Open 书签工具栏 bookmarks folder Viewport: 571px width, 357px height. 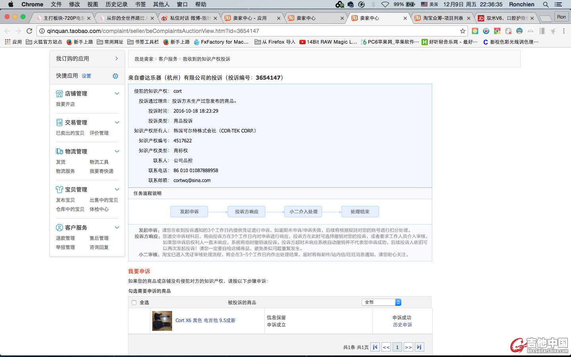[143, 42]
